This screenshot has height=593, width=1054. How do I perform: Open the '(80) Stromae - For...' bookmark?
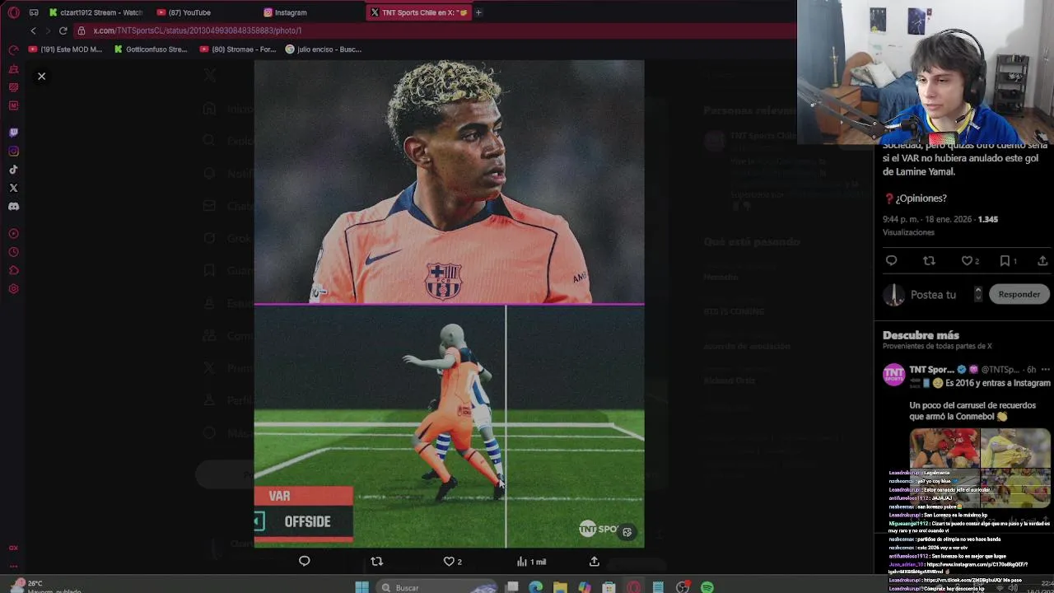coord(238,49)
